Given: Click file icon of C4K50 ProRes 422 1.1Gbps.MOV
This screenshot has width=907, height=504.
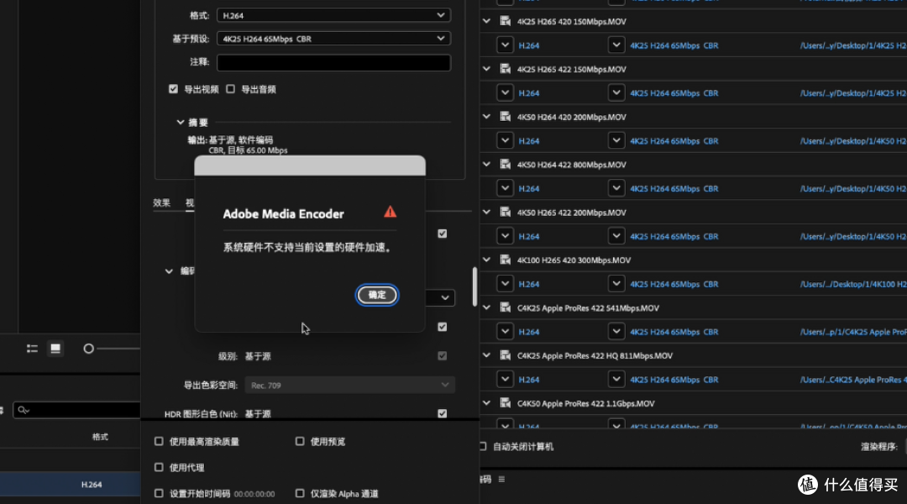Looking at the screenshot, I should pos(505,403).
